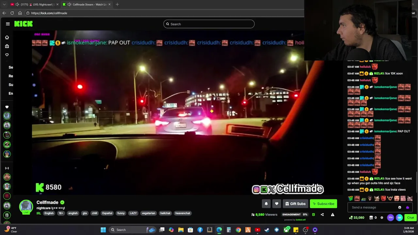Open the Browse icon below Home in the sidebar
418x235 pixels.
7,46
